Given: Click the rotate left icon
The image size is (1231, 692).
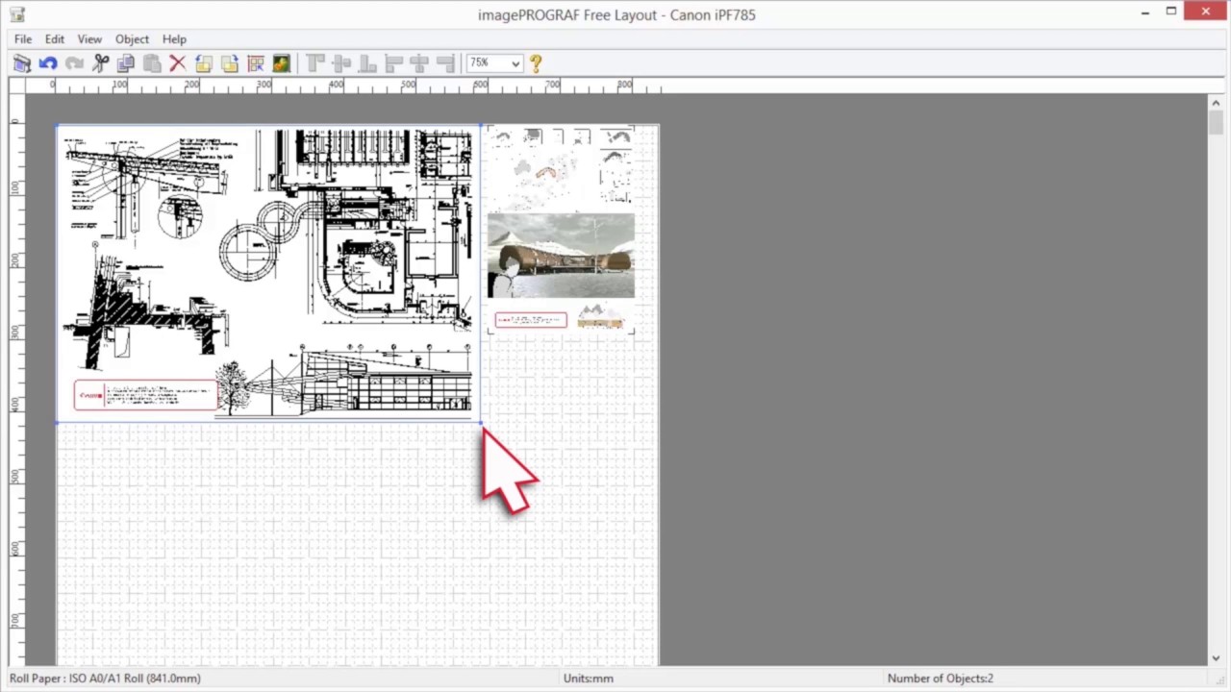Looking at the screenshot, I should click(204, 63).
